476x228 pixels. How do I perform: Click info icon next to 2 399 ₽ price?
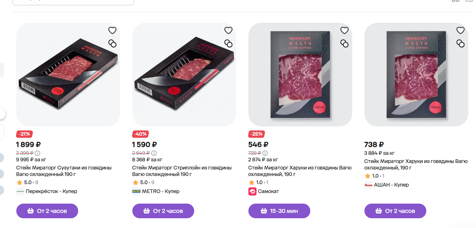point(37,153)
